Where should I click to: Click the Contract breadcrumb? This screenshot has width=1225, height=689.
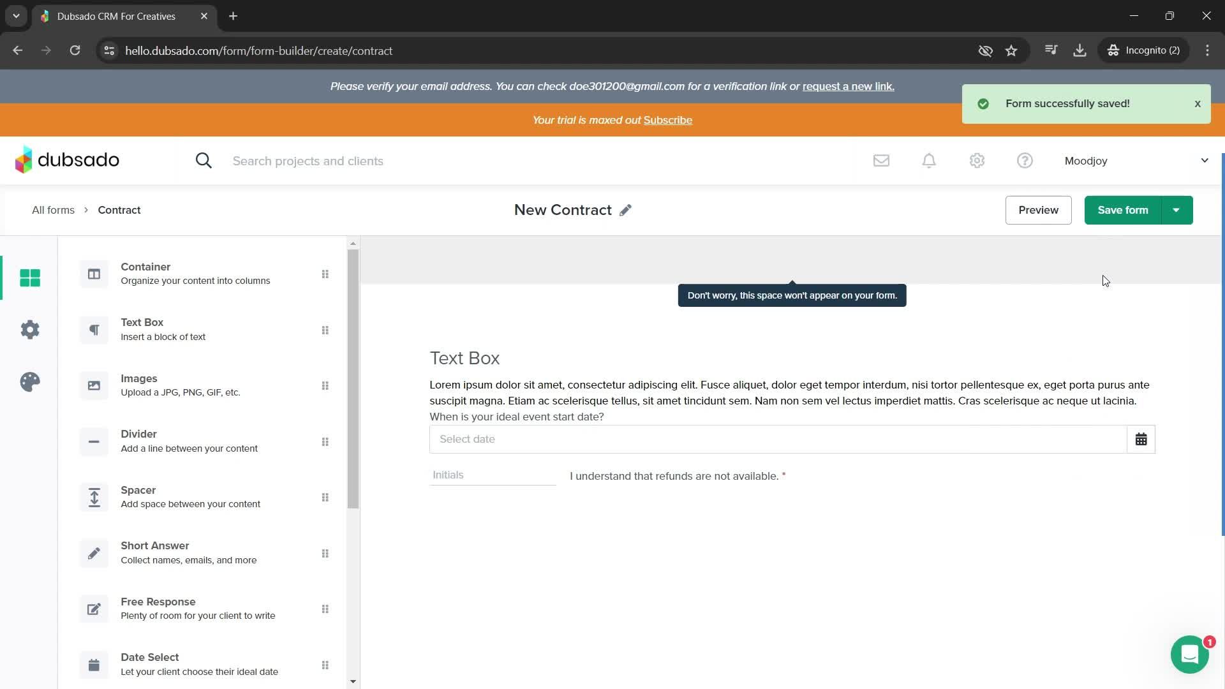[119, 210]
